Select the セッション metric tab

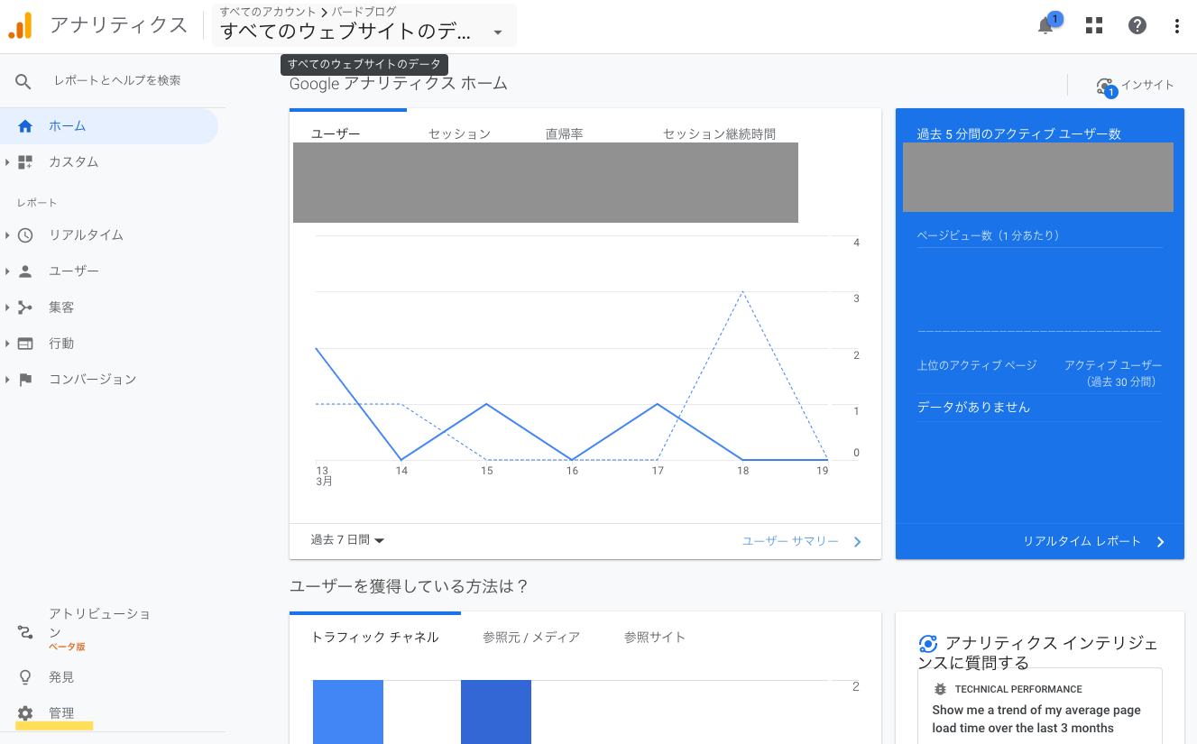tap(459, 134)
